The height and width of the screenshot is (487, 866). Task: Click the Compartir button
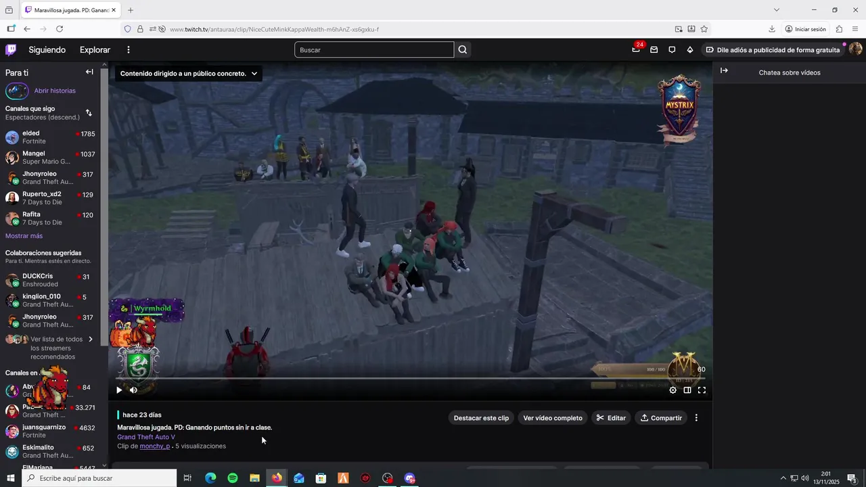click(x=661, y=418)
